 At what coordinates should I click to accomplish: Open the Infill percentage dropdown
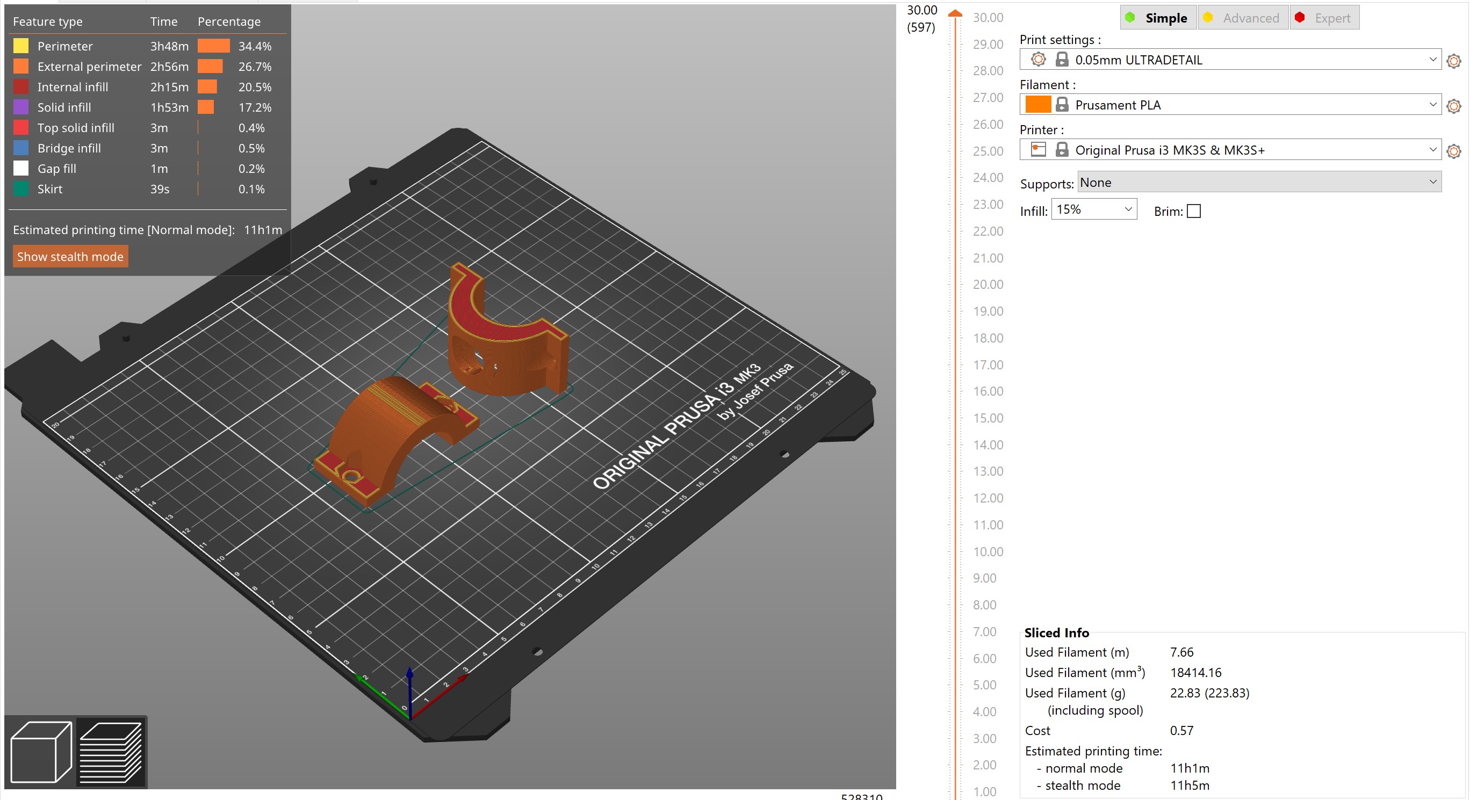click(x=1094, y=209)
